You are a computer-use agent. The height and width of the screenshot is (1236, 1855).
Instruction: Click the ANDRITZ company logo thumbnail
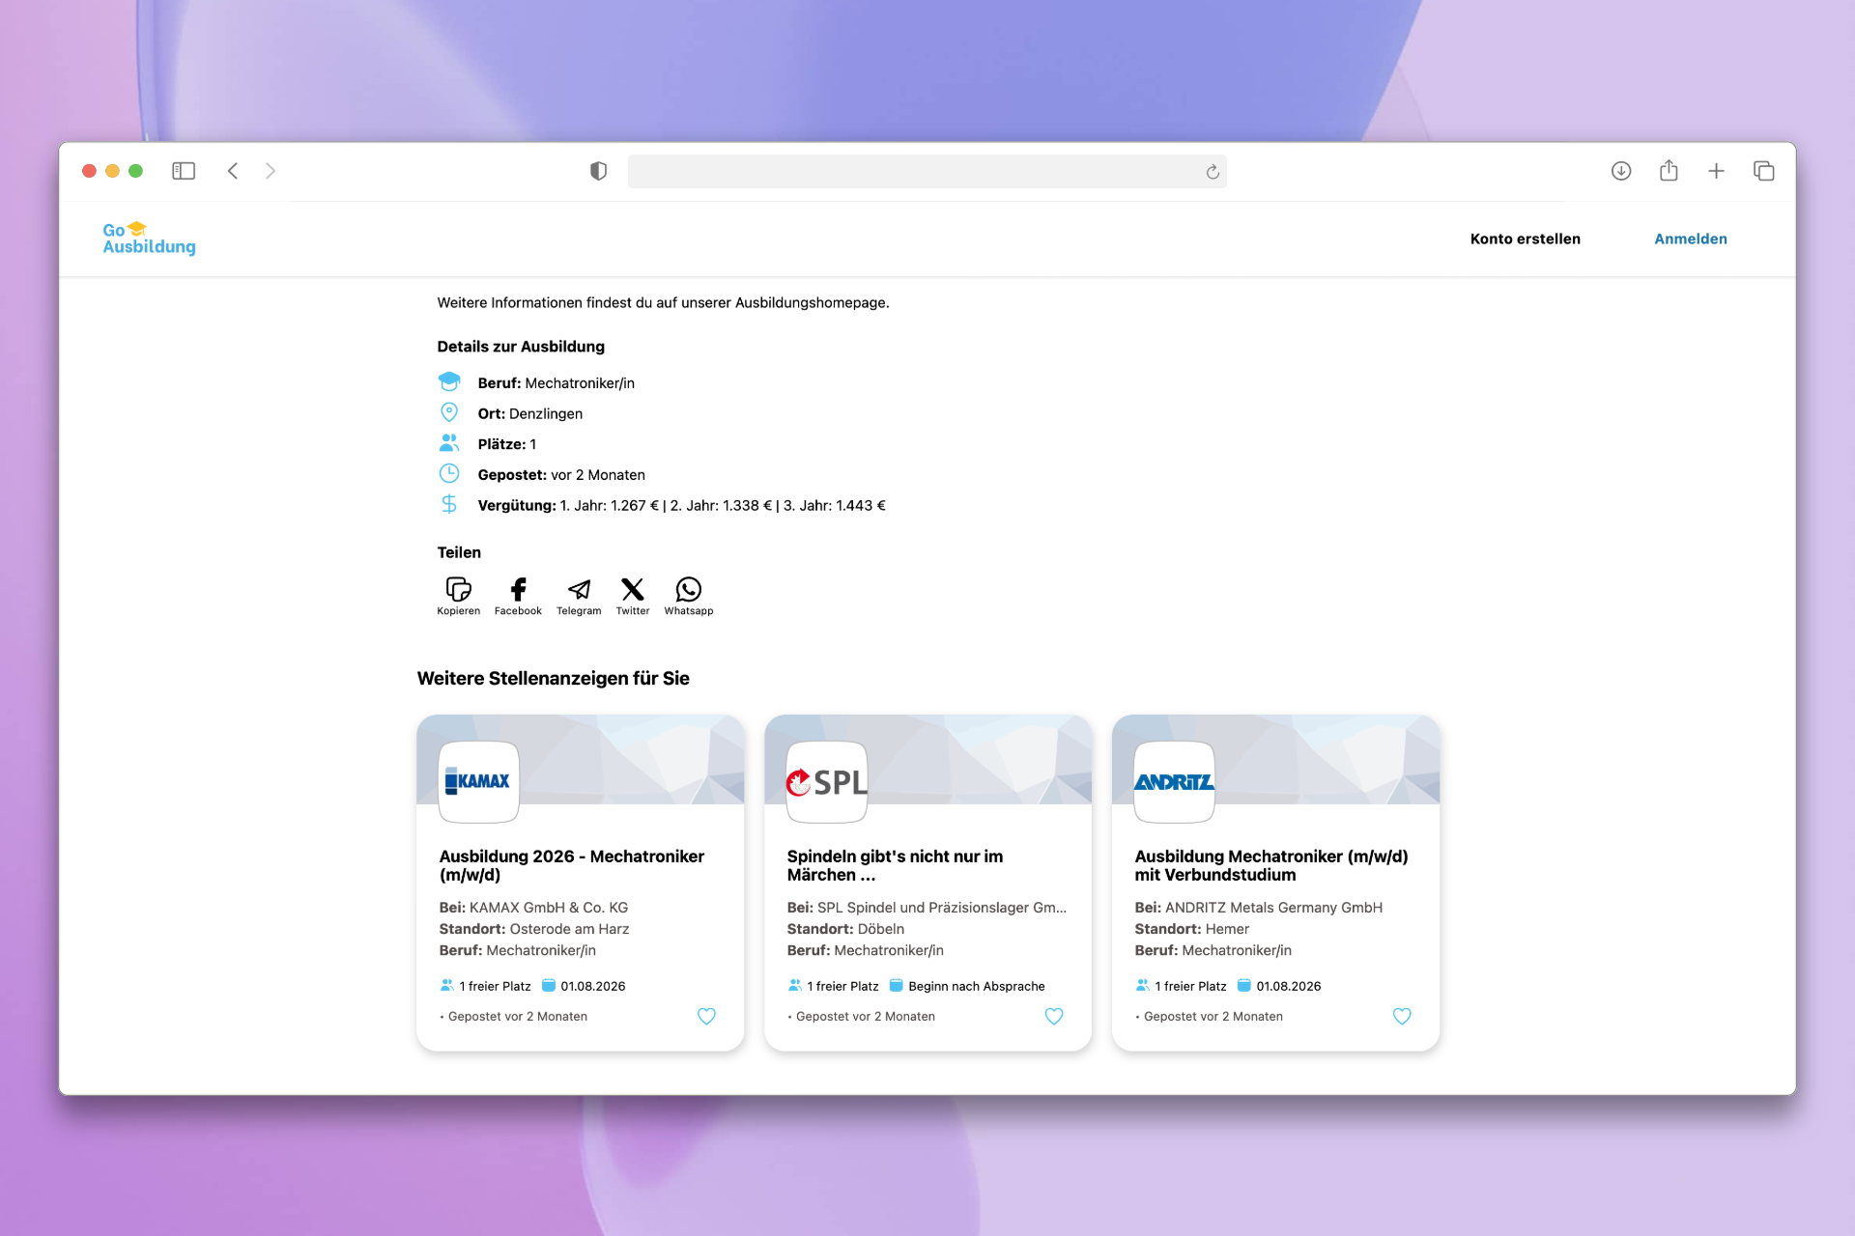[1174, 782]
